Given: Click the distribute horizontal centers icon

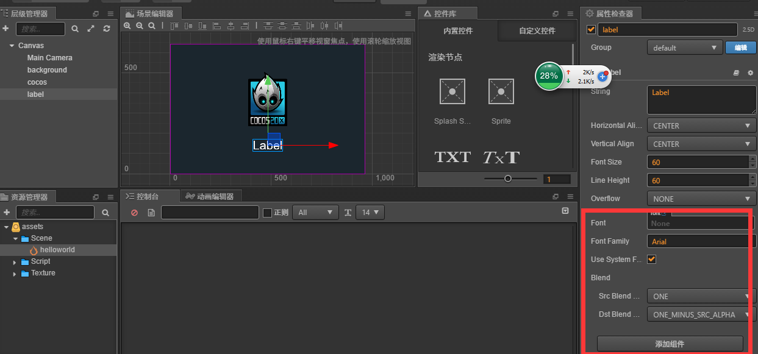Looking at the screenshot, I should click(x=325, y=26).
